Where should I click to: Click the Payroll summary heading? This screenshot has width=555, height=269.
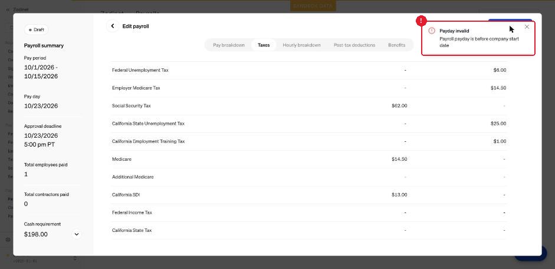coord(44,45)
